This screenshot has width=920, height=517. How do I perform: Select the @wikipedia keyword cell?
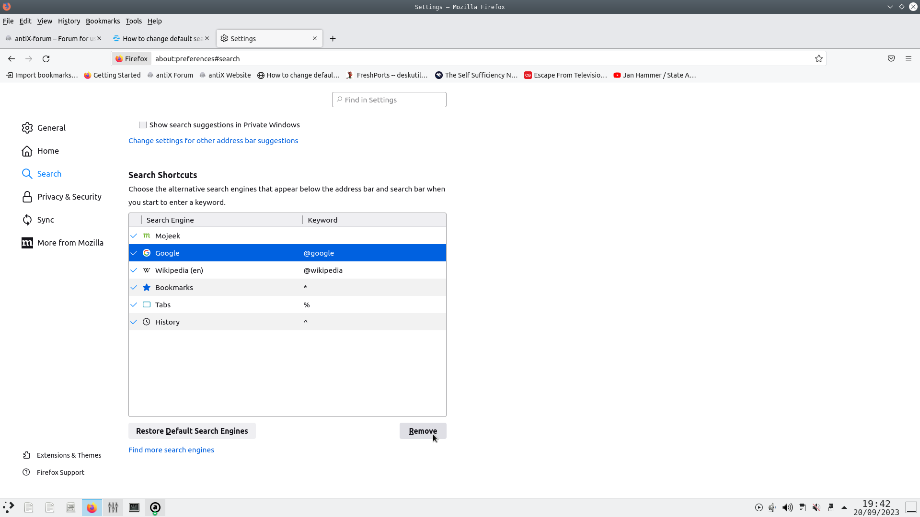(323, 270)
